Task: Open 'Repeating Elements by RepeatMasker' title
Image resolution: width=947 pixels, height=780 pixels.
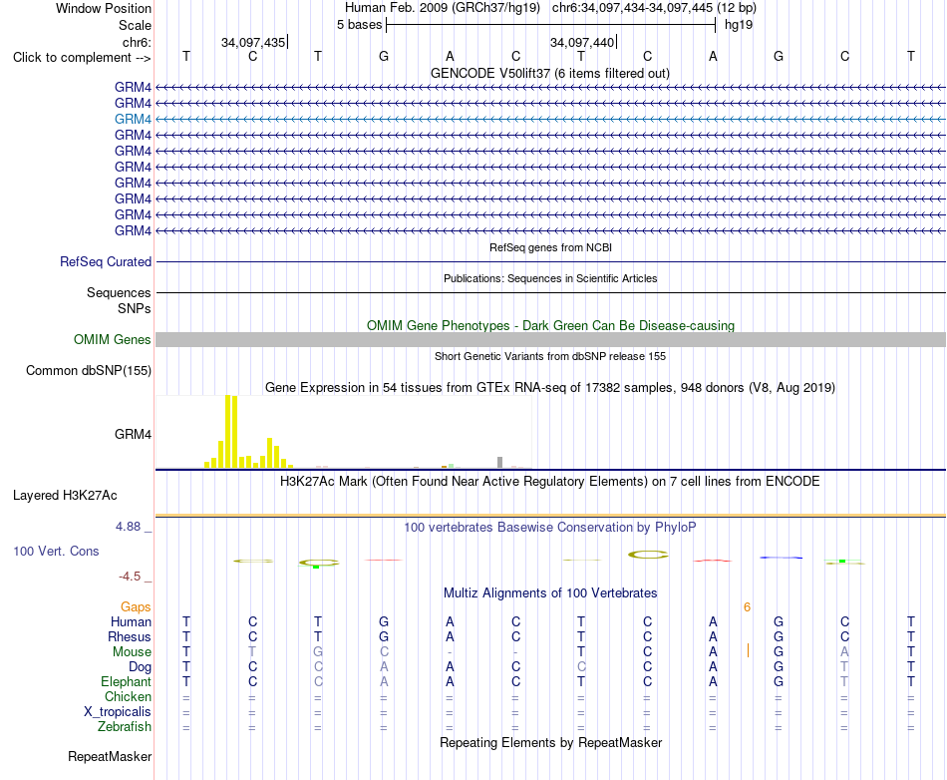Action: (550, 742)
